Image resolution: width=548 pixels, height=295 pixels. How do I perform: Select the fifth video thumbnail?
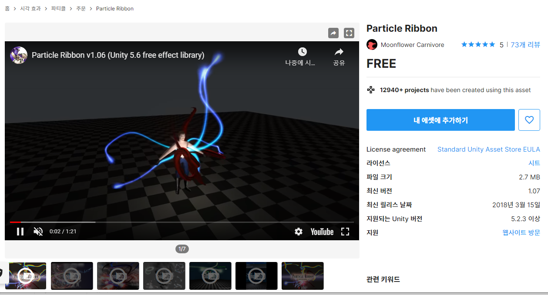click(x=210, y=276)
